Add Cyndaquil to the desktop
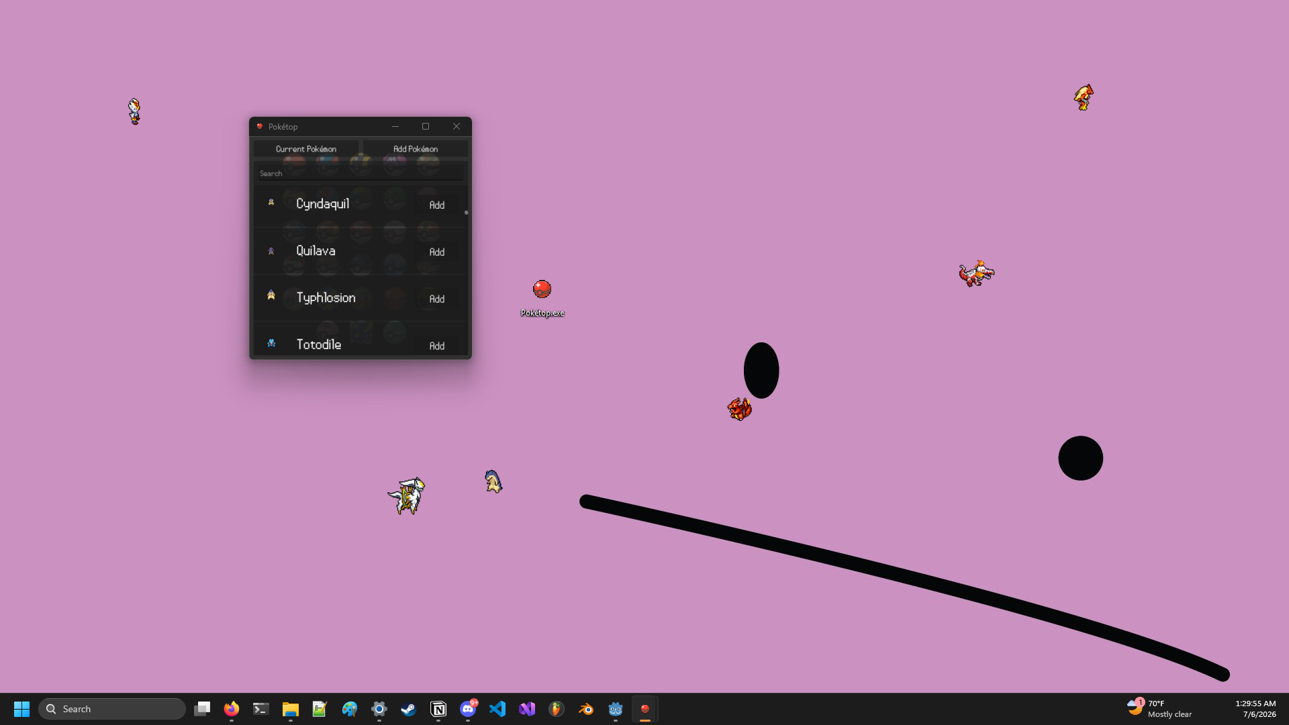This screenshot has height=725, width=1289. pyautogui.click(x=437, y=205)
